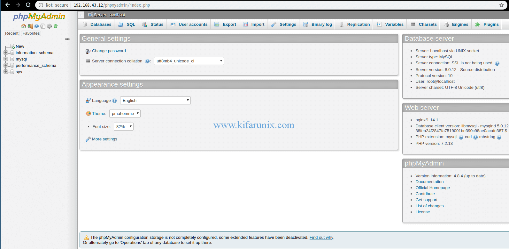Click the help icon next to Language
509x249 pixels.
pyautogui.click(x=114, y=101)
